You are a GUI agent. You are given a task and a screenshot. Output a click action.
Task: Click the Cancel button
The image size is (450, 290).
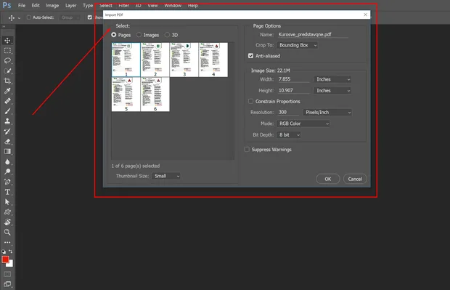[x=355, y=179]
